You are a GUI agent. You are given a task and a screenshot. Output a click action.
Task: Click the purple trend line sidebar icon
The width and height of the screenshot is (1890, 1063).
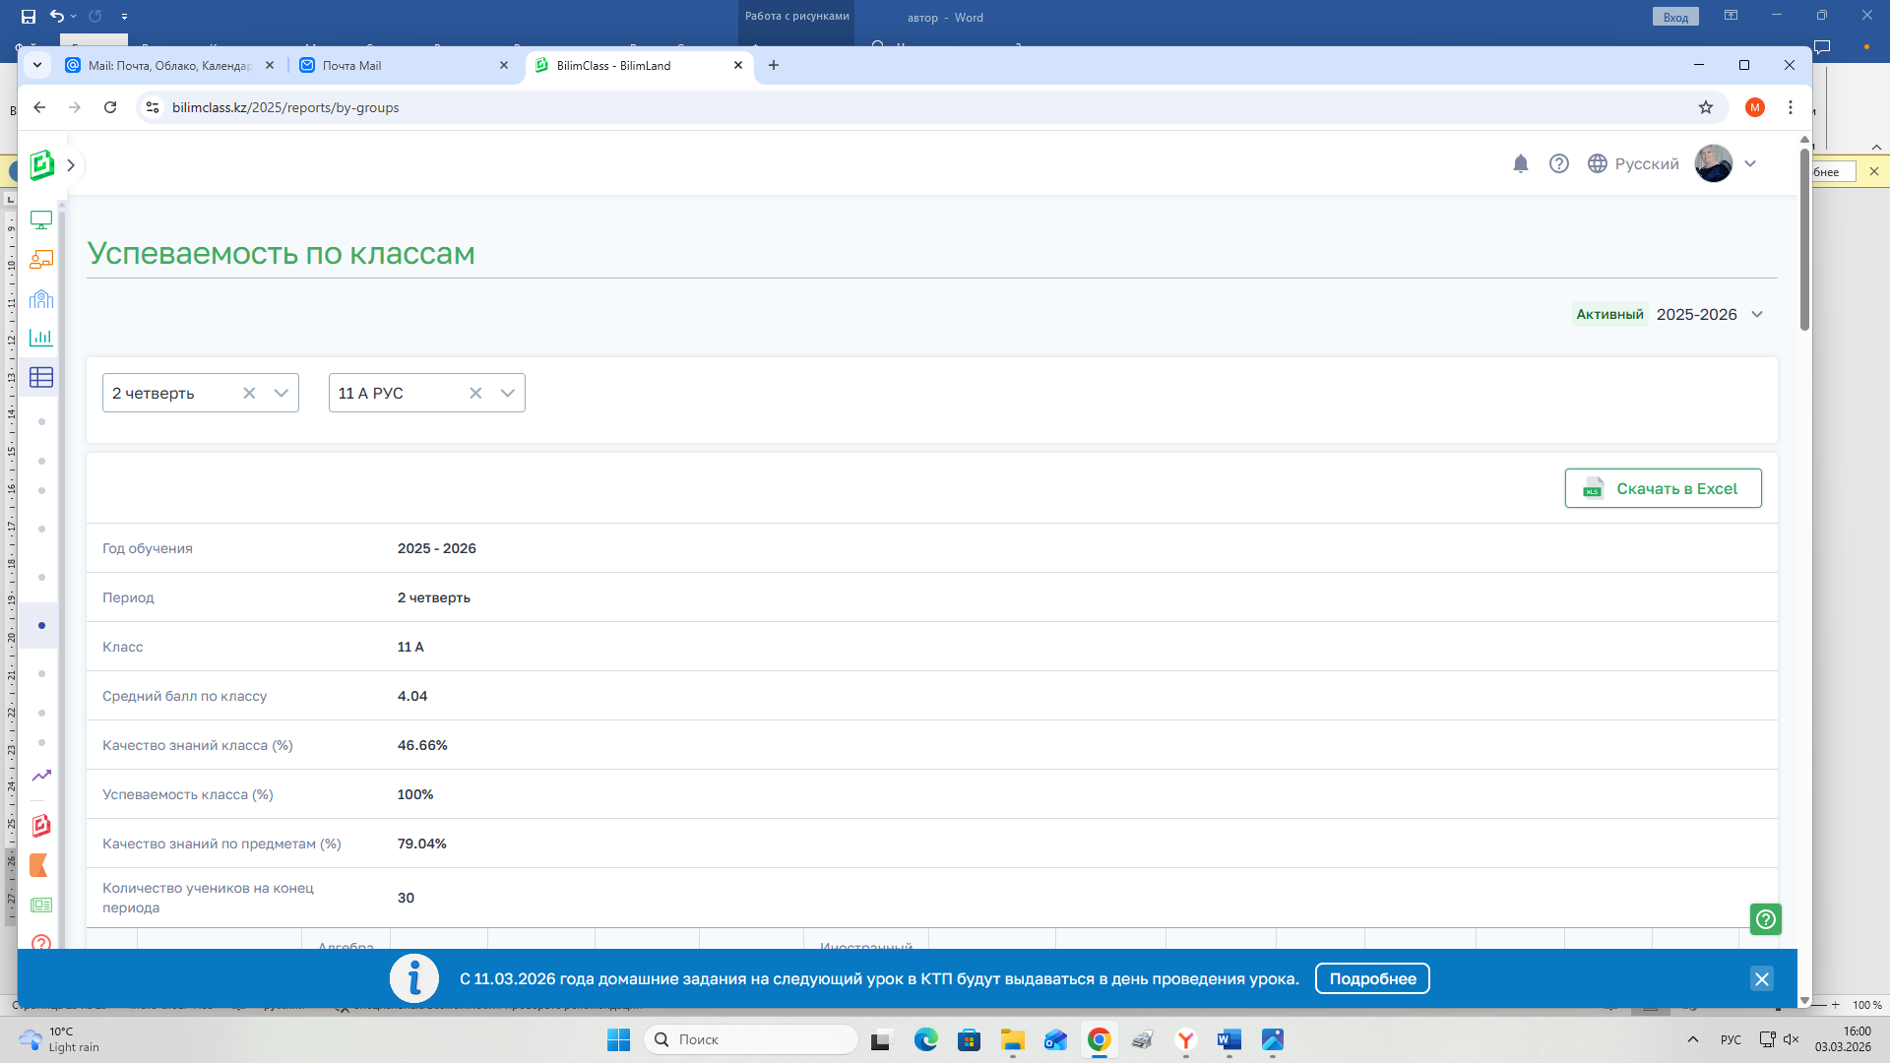pos(41,777)
